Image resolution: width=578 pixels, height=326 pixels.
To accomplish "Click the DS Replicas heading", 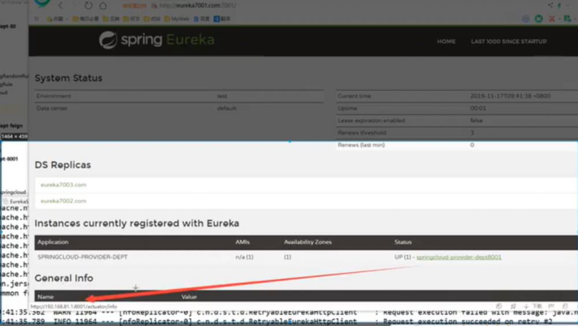I will [x=62, y=165].
